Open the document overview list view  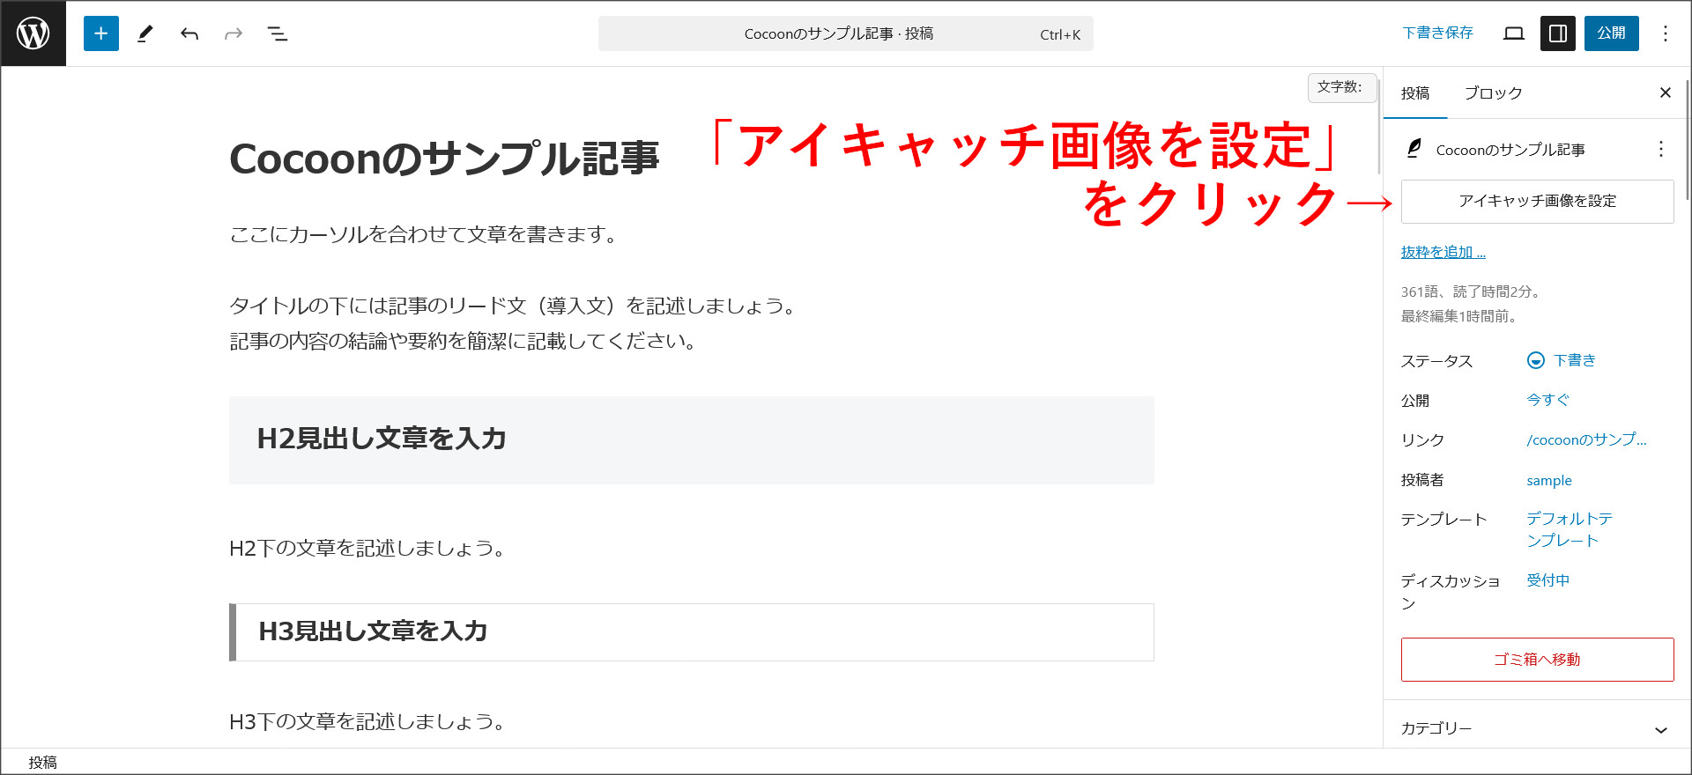click(x=278, y=33)
